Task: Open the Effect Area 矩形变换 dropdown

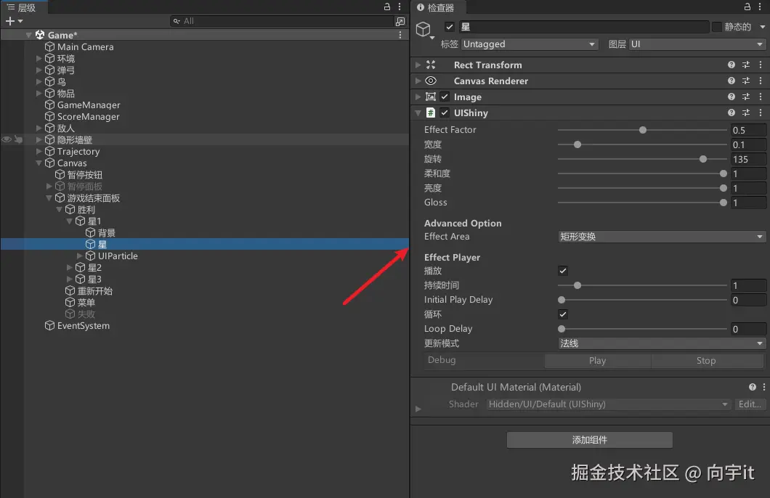Action: [662, 237]
